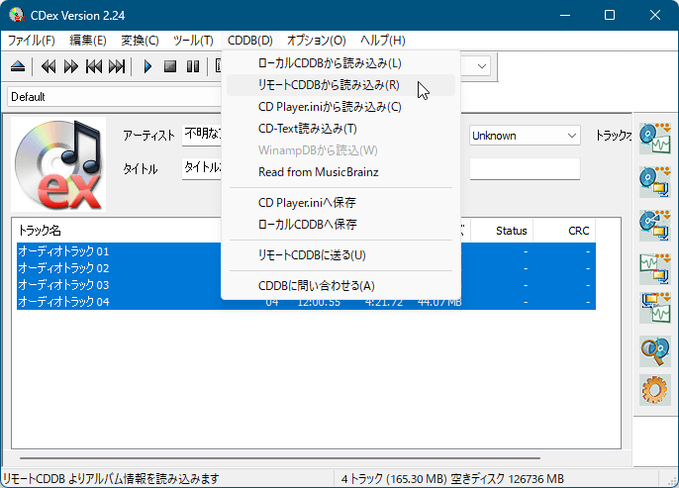Open the ファイル(F) menu
Screen dimensions: 679x488
click(x=32, y=41)
